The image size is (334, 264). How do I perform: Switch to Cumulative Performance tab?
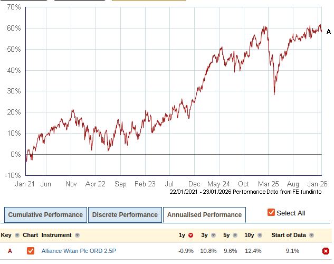(x=45, y=215)
